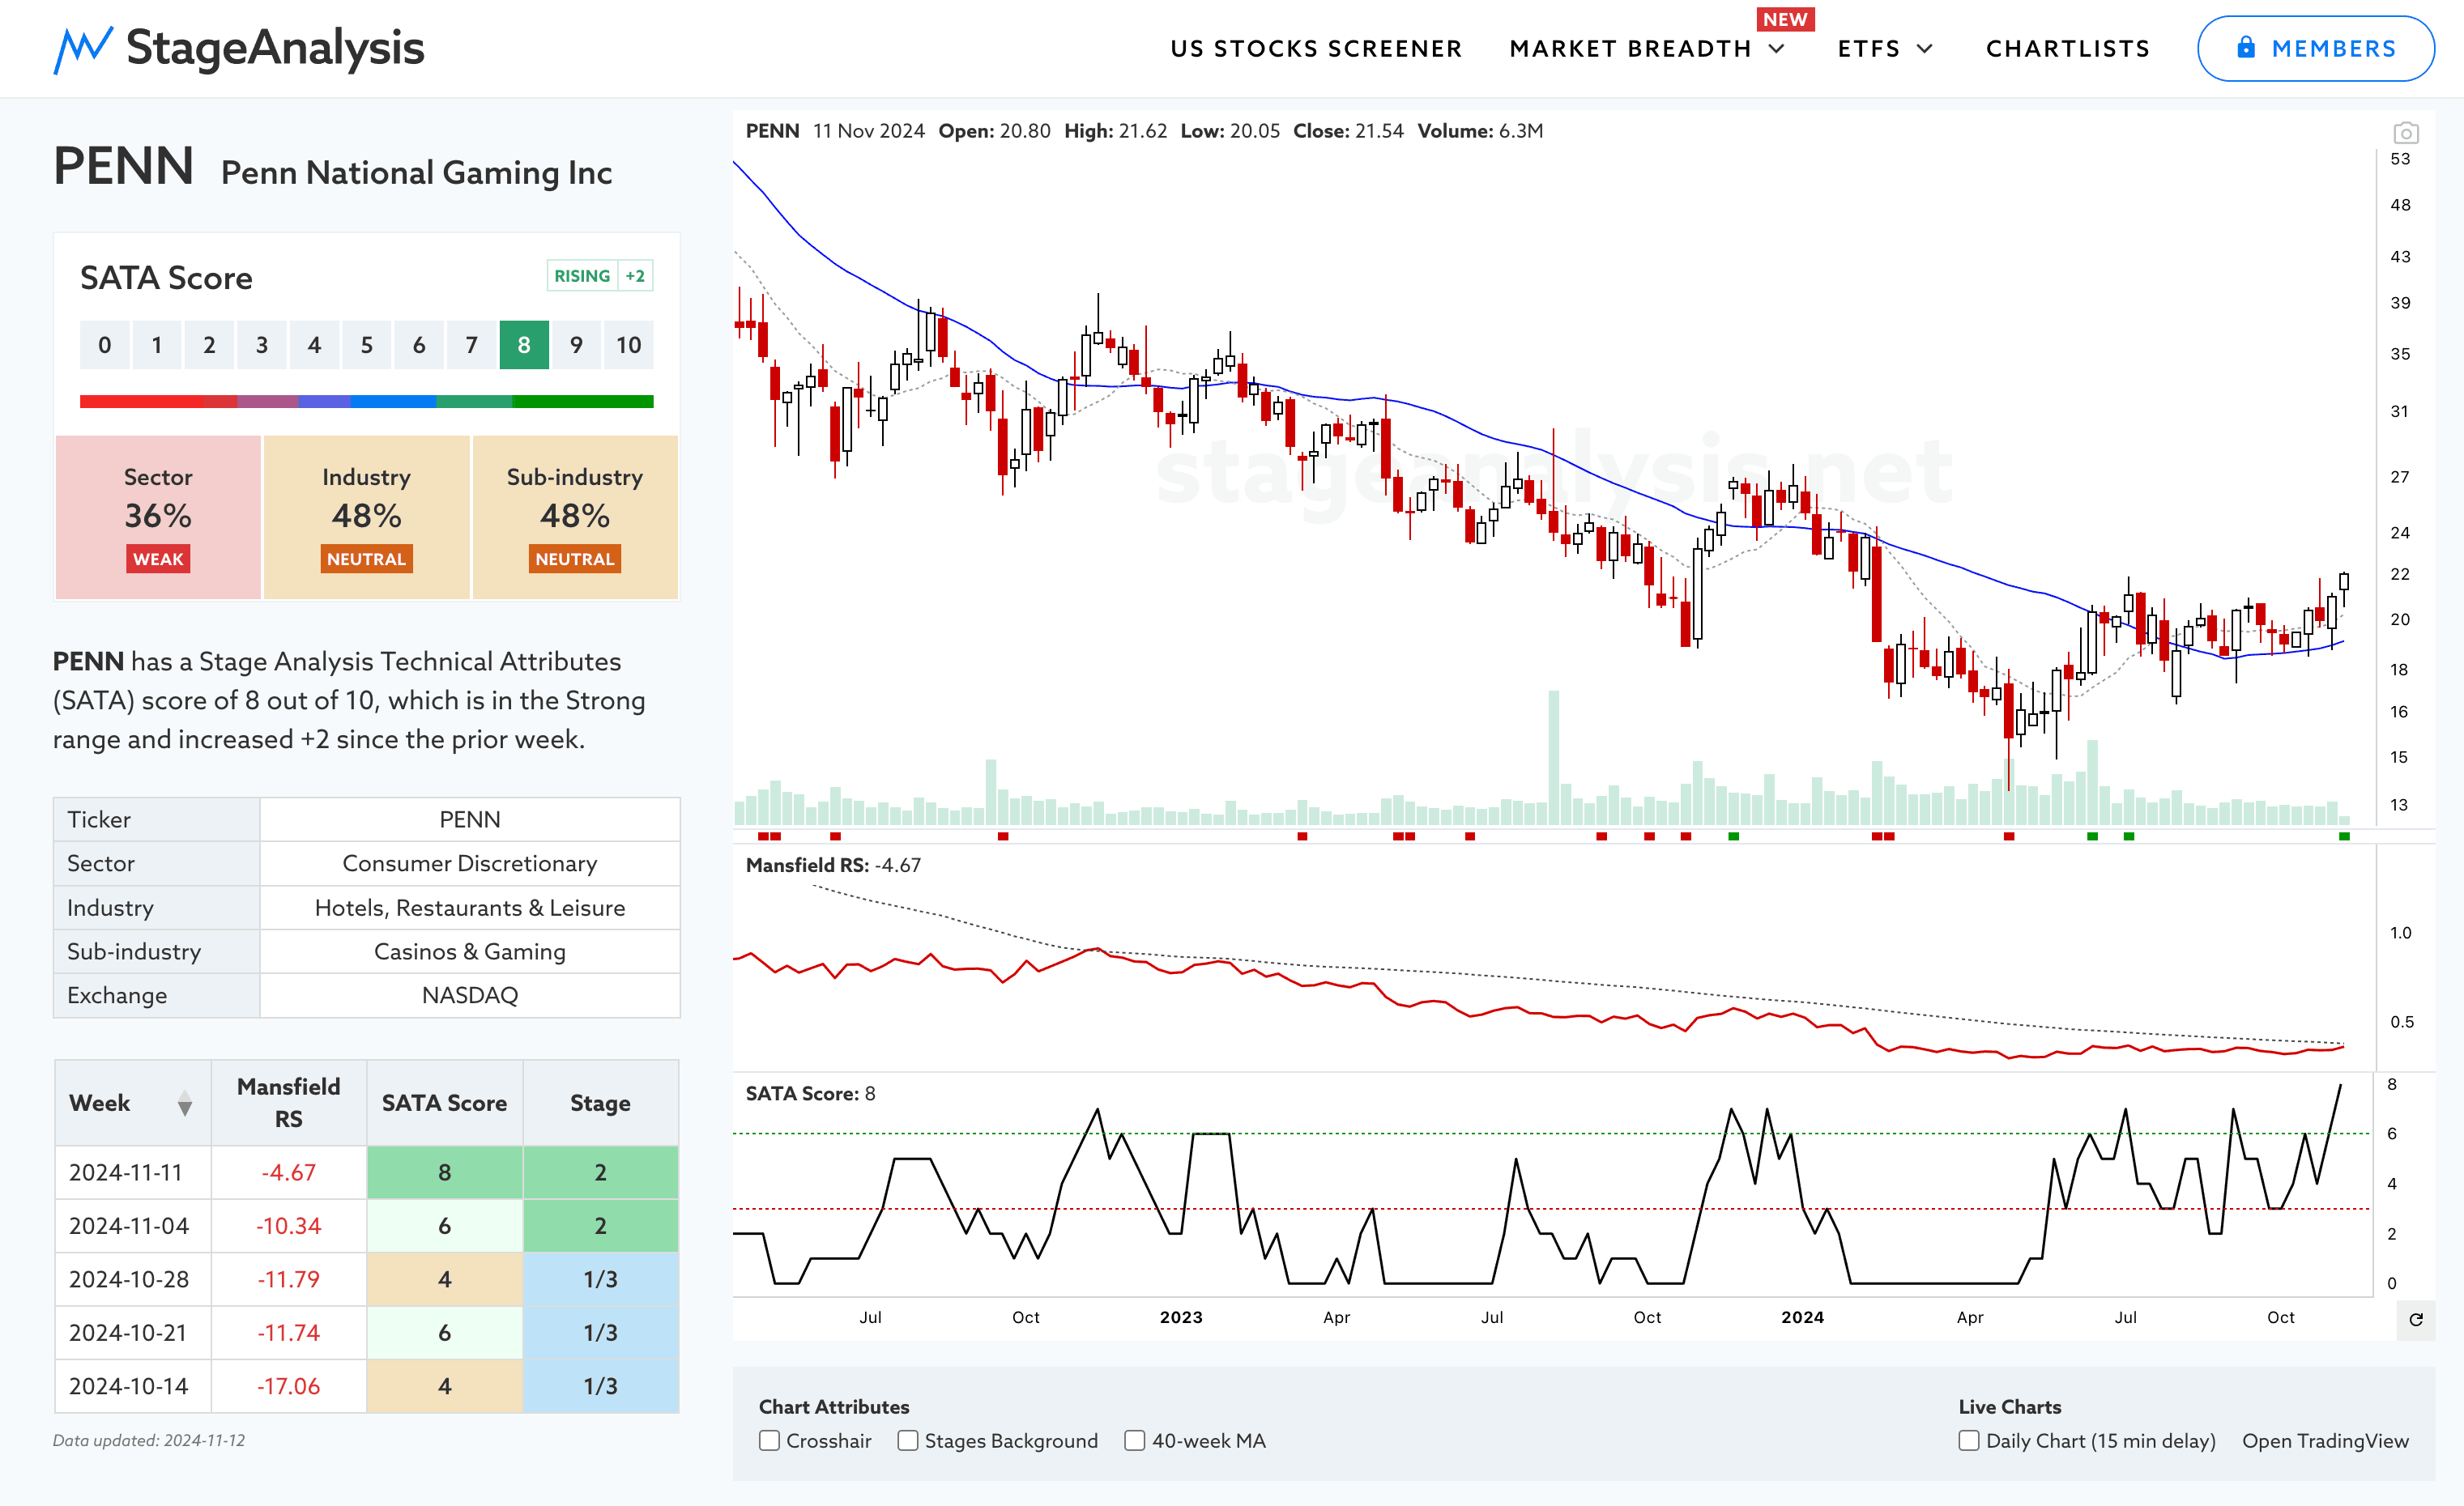Click the SATA Score column header
This screenshot has width=2464, height=1506.
tap(444, 1102)
